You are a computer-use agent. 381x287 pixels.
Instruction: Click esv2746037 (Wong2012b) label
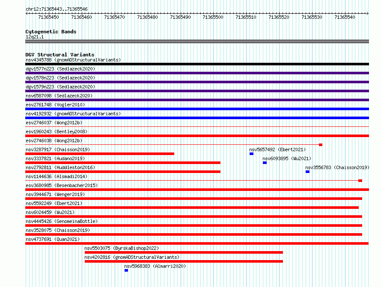click(54, 123)
